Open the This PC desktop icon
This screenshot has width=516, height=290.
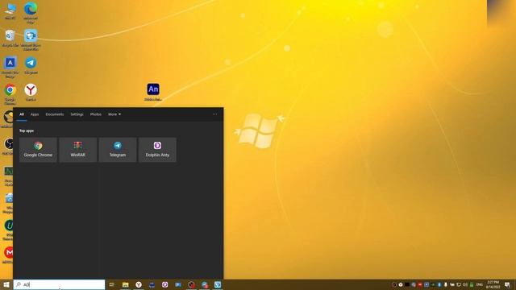(10, 11)
